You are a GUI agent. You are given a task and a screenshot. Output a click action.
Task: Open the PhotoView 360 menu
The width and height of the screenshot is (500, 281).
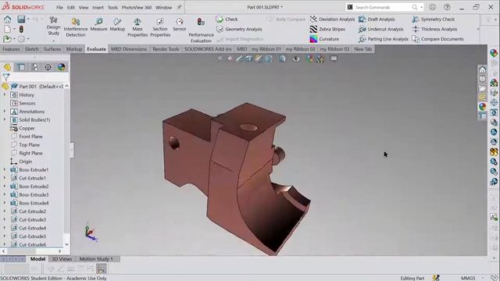[137, 7]
